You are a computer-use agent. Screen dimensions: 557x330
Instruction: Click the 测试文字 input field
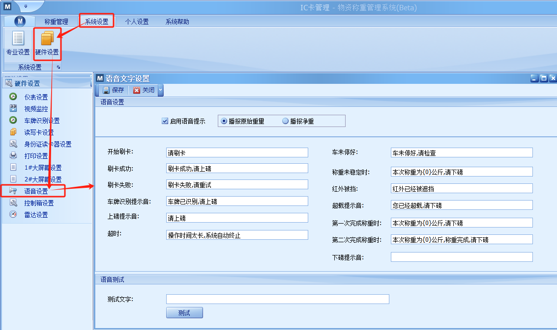[x=277, y=299]
